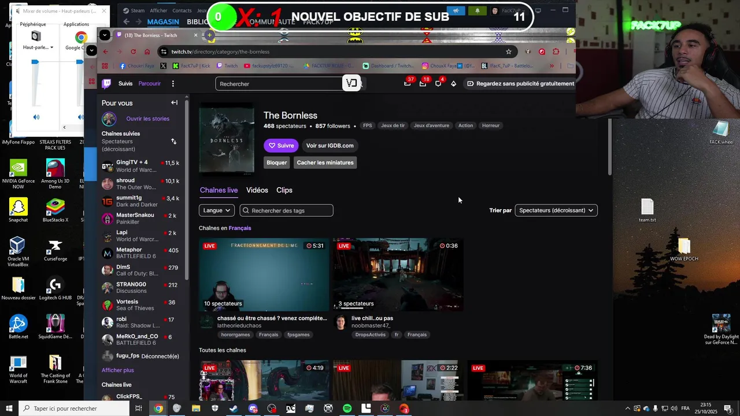Expand bookmarks bar overflow chevron

pyautogui.click(x=552, y=66)
